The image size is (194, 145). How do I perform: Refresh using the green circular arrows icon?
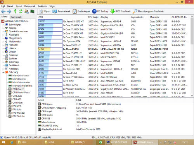[x=21, y=11]
